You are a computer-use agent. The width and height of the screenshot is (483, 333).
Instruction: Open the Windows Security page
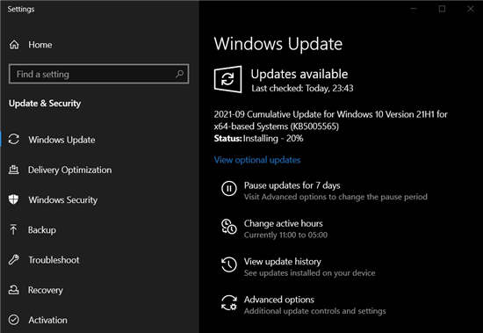(63, 199)
